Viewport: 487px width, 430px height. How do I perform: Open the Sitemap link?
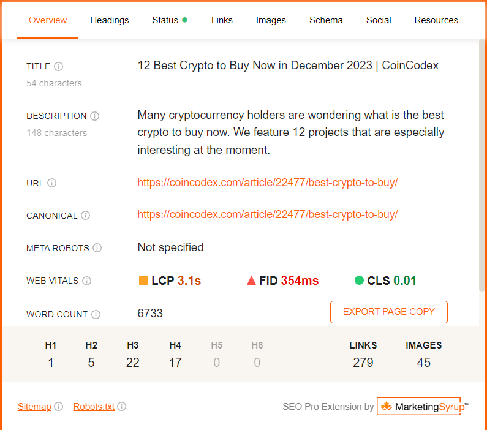coord(34,407)
